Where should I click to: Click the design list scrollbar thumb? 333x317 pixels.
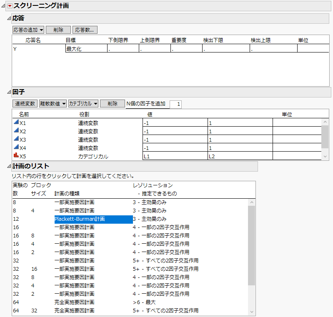point(251,245)
